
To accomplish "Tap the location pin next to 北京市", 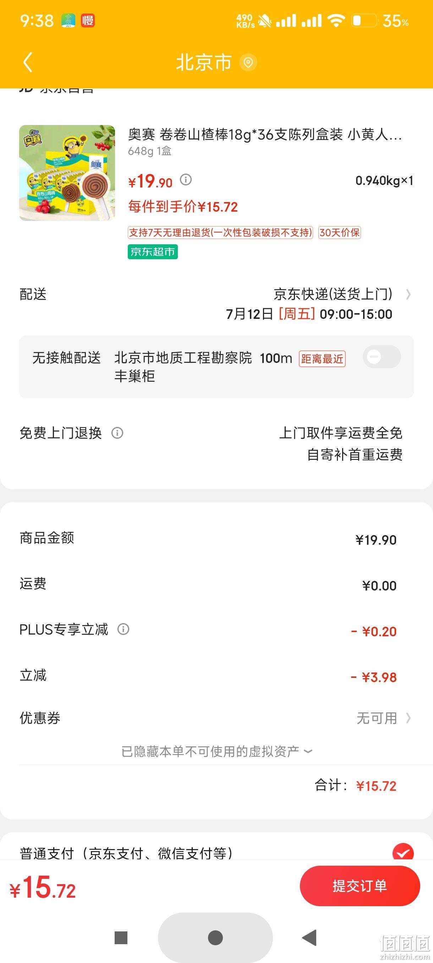I will coord(248,62).
